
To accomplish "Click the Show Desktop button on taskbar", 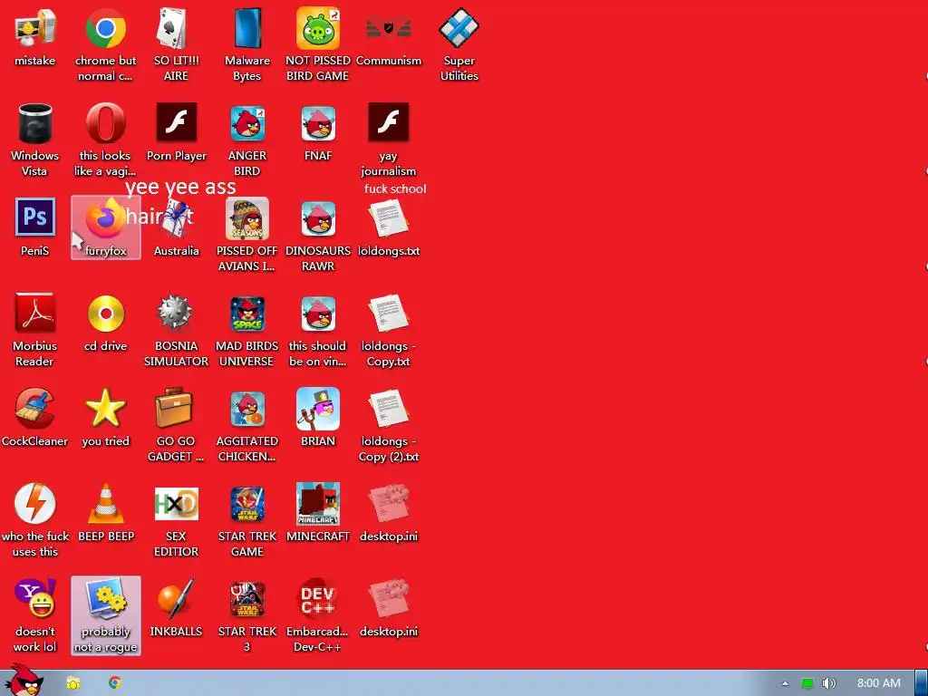I will coord(922,683).
